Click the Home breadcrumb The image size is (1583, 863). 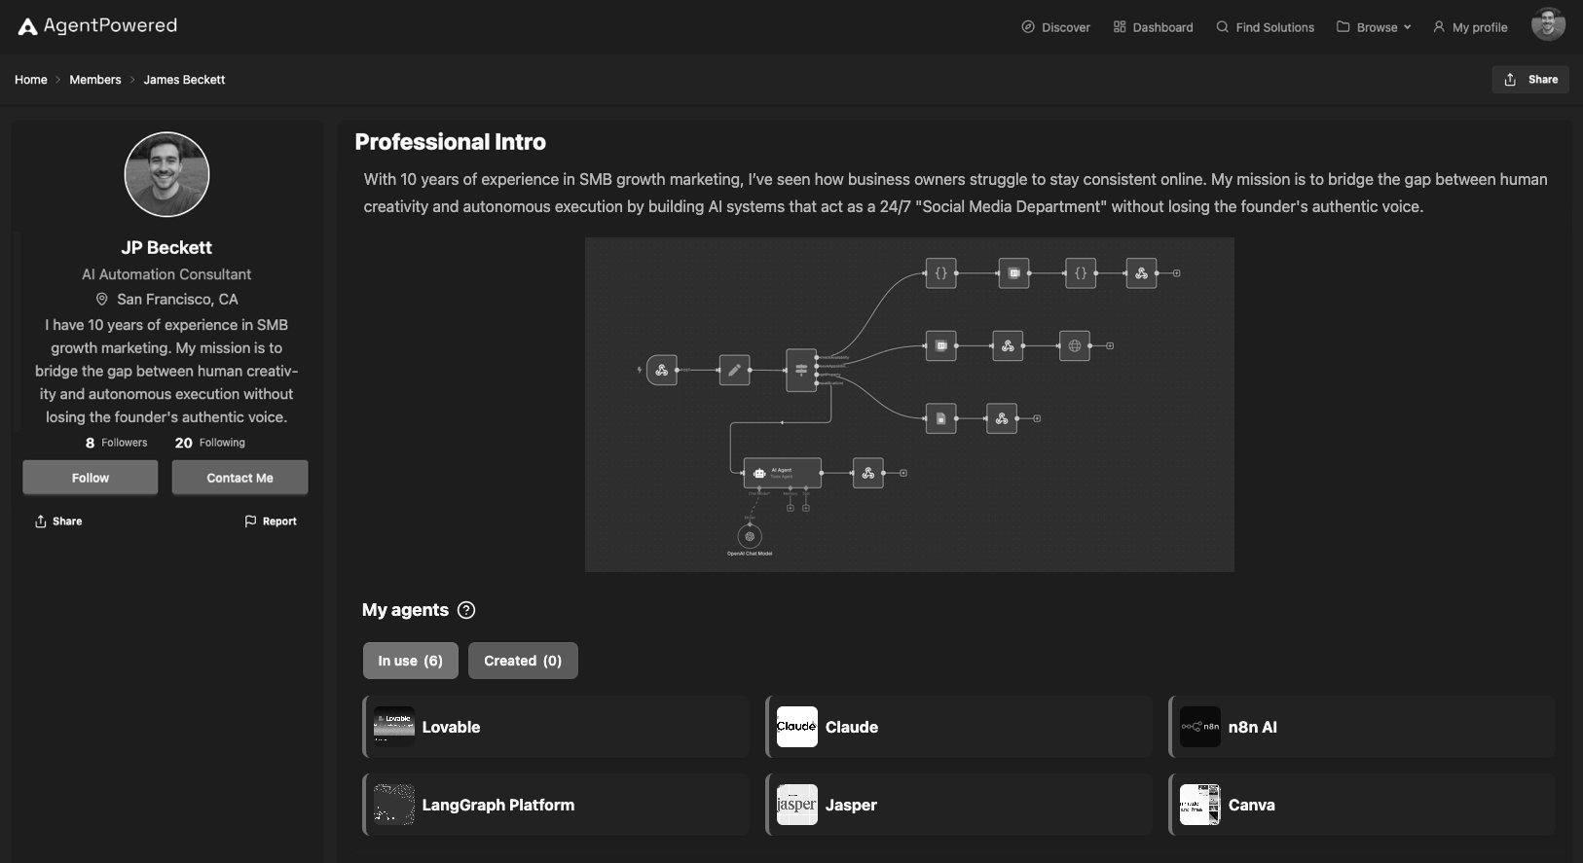[31, 80]
